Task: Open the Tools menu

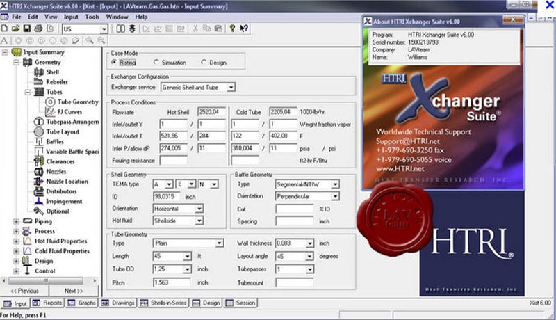Action: point(91,16)
